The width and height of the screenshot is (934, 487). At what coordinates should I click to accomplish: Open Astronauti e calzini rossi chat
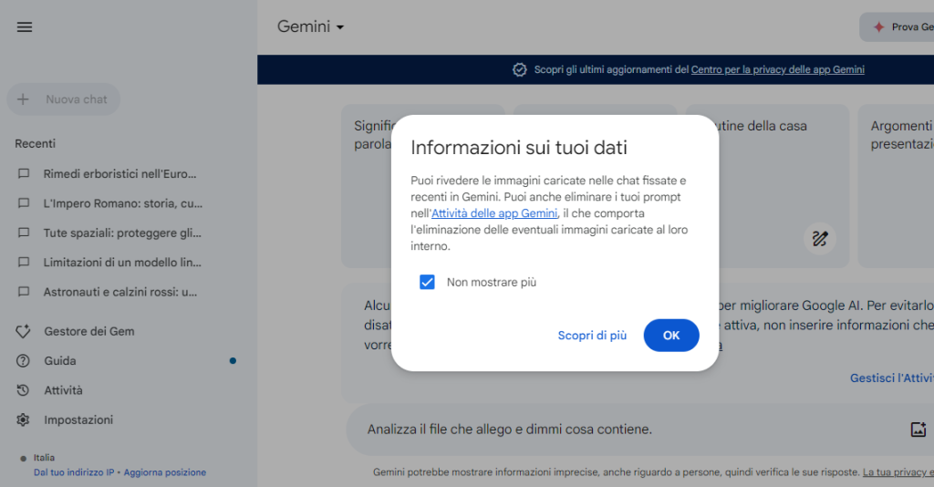[x=119, y=293]
